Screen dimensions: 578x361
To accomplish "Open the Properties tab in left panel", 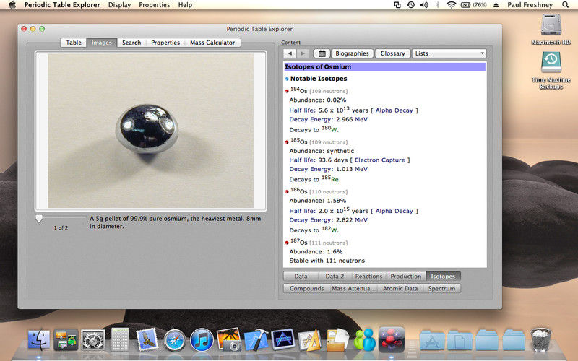I will pyautogui.click(x=165, y=43).
